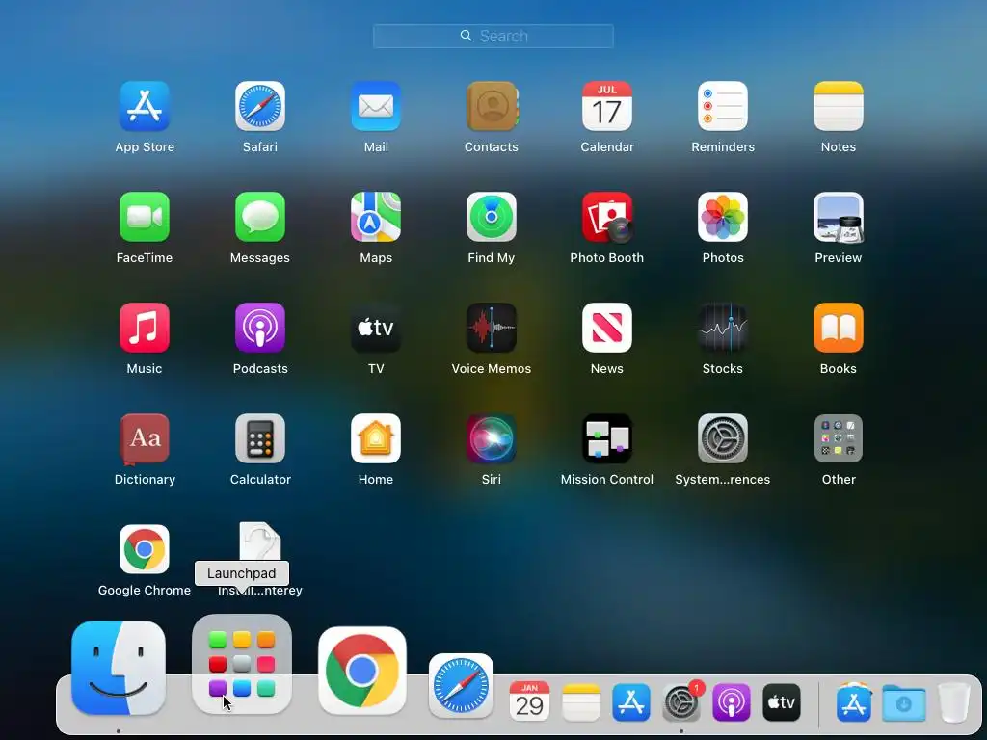
Task: Launch Calculator
Action: pos(260,438)
